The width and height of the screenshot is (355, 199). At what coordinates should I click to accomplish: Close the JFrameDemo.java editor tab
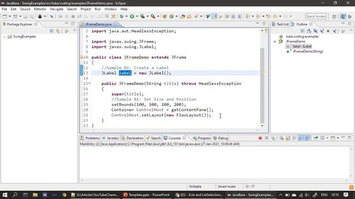[x=115, y=24]
